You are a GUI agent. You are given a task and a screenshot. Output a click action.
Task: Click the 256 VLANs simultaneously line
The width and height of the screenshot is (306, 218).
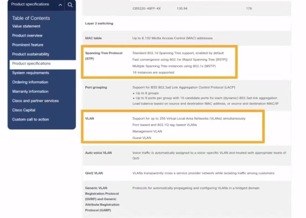189,118
